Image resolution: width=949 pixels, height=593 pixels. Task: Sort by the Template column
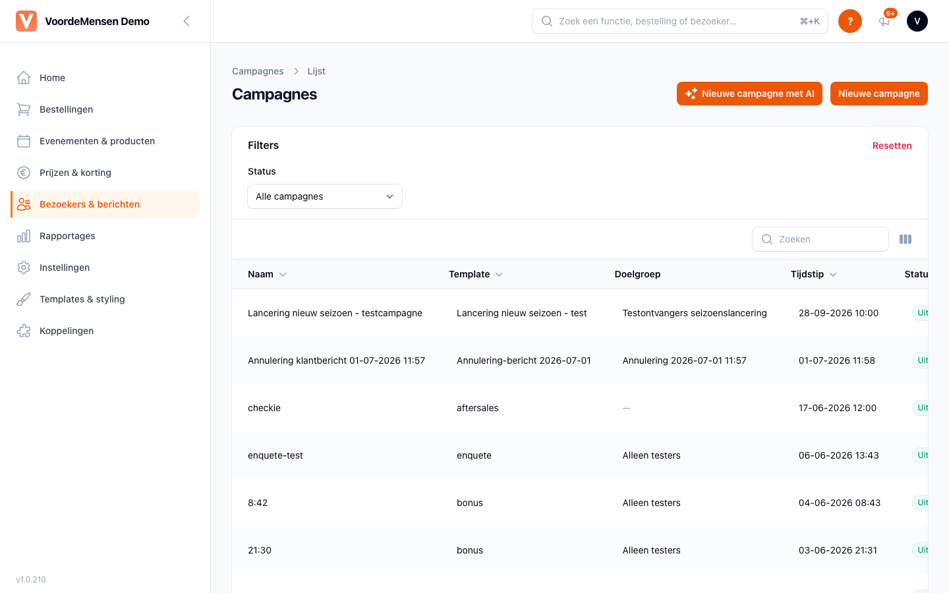click(x=475, y=274)
